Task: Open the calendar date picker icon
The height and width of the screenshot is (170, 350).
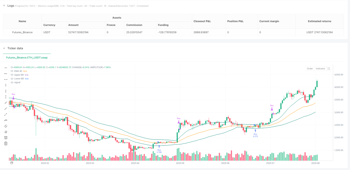Action: pos(12,163)
